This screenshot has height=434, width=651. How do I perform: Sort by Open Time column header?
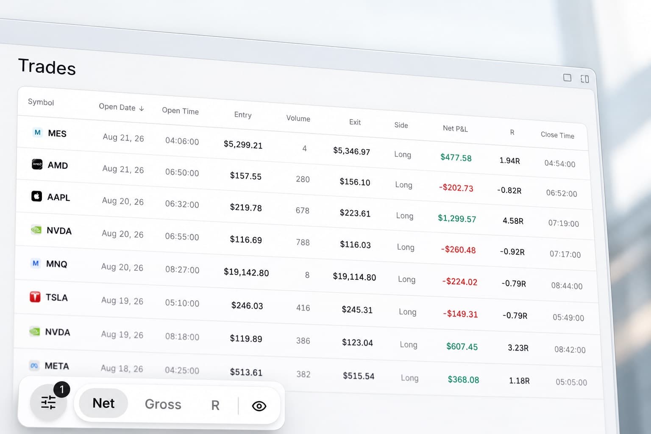click(x=180, y=111)
